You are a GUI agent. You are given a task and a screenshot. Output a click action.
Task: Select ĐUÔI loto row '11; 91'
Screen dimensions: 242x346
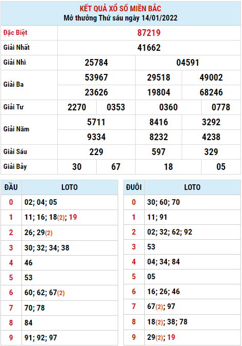pyautogui.click(x=157, y=217)
